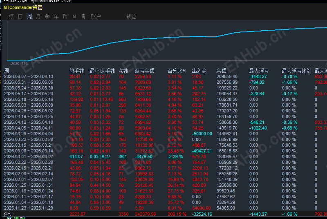Select week row 2026.01.18 ~ 2026.01.24

coord(165,191)
